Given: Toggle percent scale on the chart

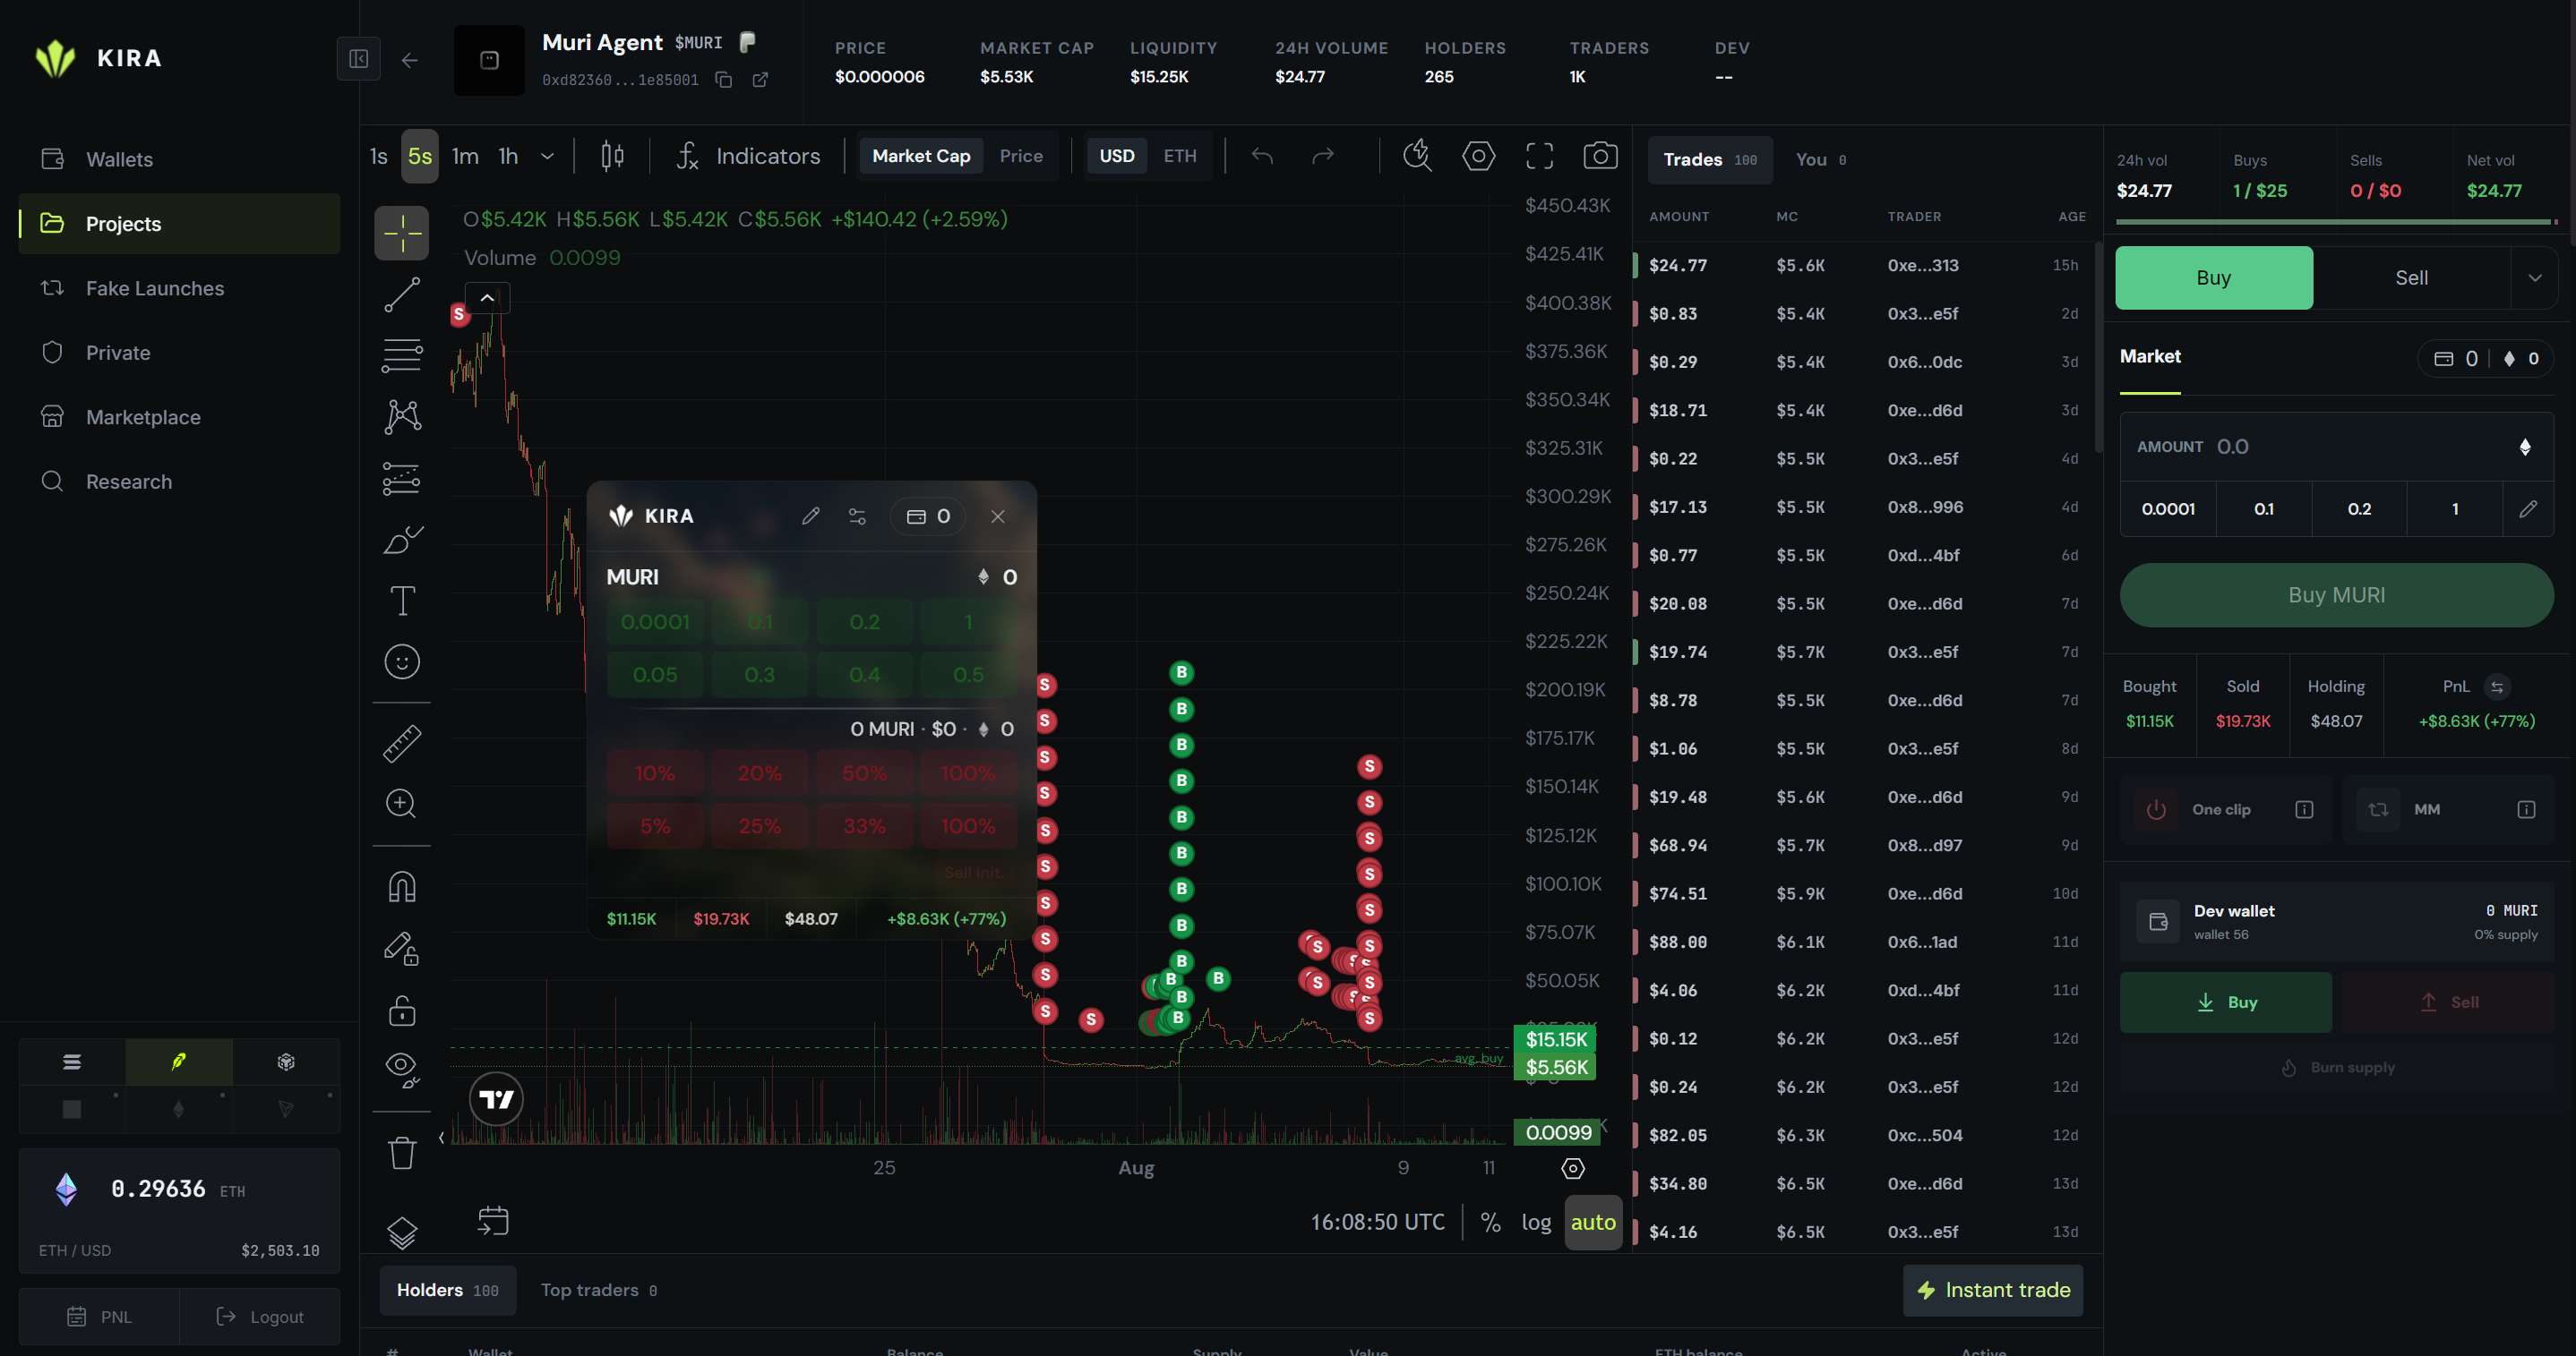Looking at the screenshot, I should (x=1490, y=1222).
